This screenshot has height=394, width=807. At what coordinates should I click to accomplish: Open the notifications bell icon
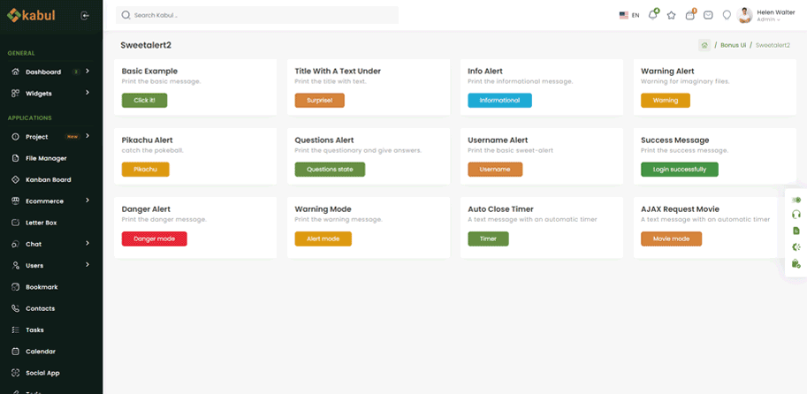(653, 15)
